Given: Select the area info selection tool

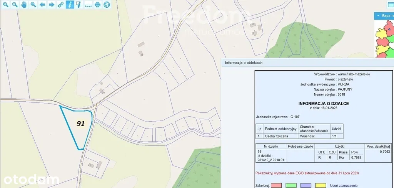Looking at the screenshot, I should coord(79,5).
